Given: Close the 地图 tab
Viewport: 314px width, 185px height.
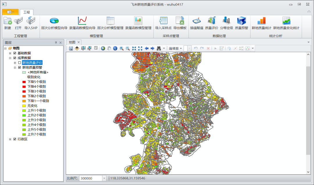Looking at the screenshot, I should (x=78, y=42).
